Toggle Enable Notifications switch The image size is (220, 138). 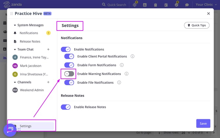coord(66,49)
